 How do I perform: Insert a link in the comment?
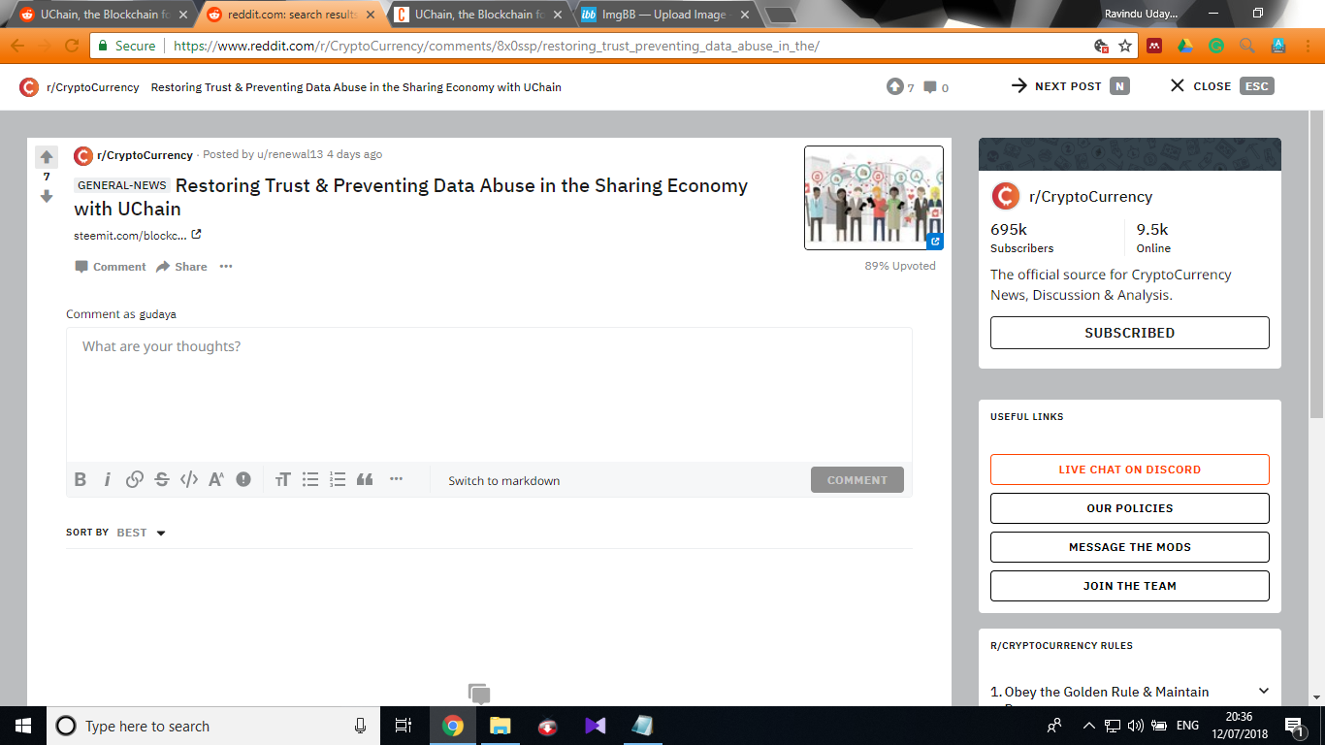(135, 479)
